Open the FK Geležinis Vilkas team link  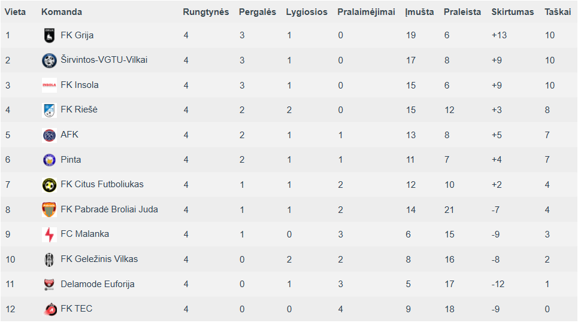(x=99, y=259)
